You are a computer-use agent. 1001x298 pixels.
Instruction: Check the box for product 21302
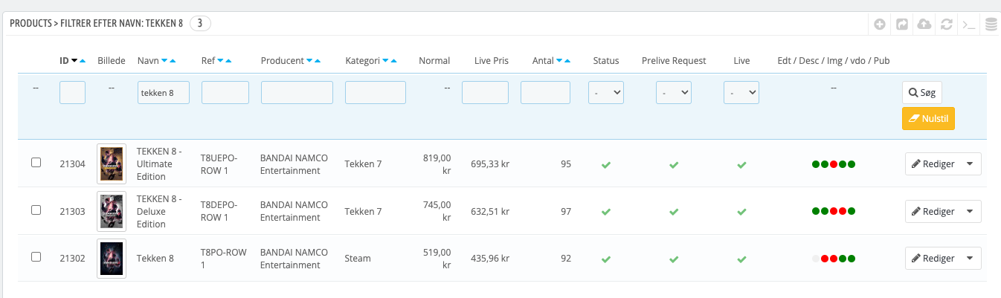[36, 257]
